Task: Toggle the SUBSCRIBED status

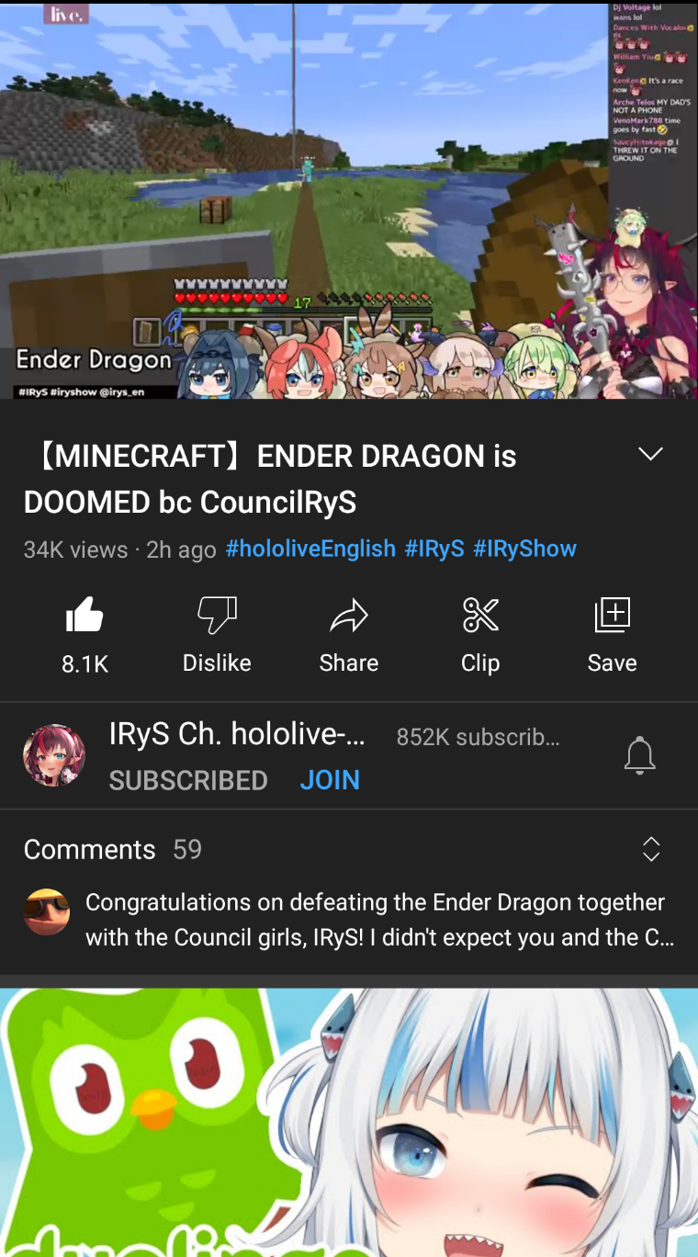Action: point(188,780)
